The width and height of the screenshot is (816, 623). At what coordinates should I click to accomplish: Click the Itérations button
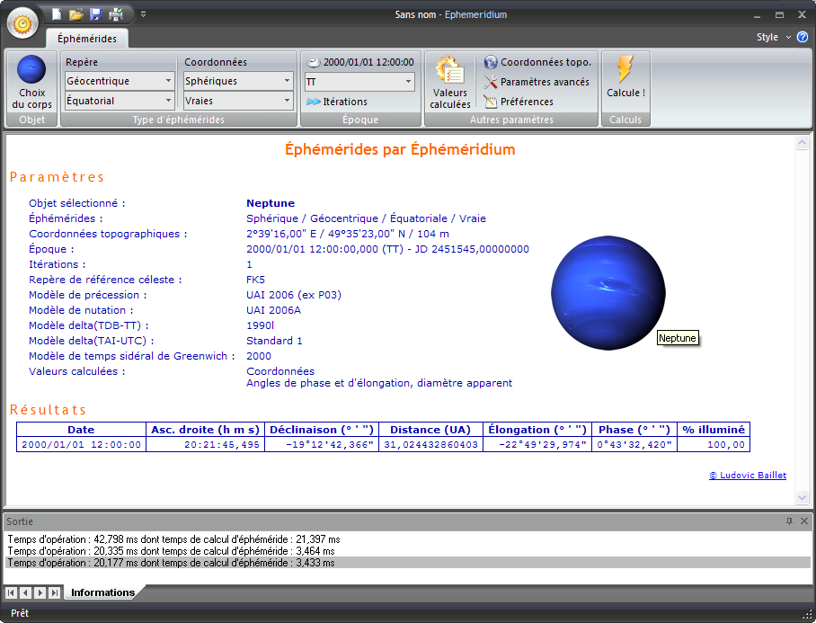[x=337, y=102]
